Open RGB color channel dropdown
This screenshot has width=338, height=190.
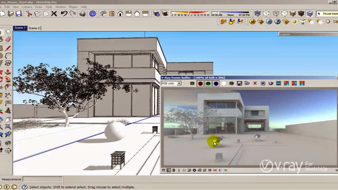179,83
